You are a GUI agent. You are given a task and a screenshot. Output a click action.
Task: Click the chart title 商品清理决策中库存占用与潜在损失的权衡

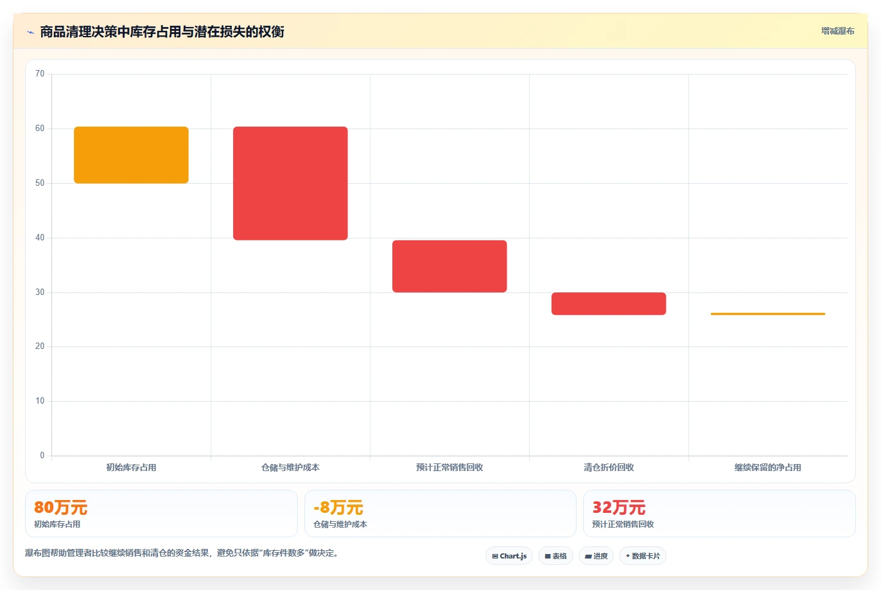pyautogui.click(x=162, y=31)
